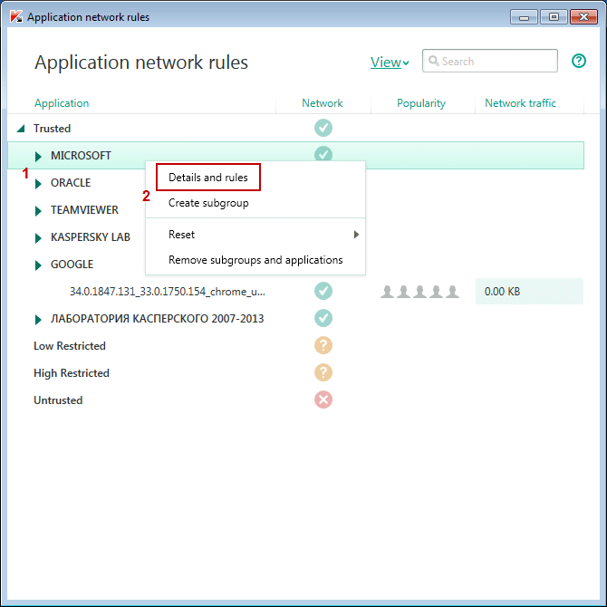Close the Application network rules window
Image resolution: width=607 pixels, height=607 pixels.
click(x=583, y=17)
